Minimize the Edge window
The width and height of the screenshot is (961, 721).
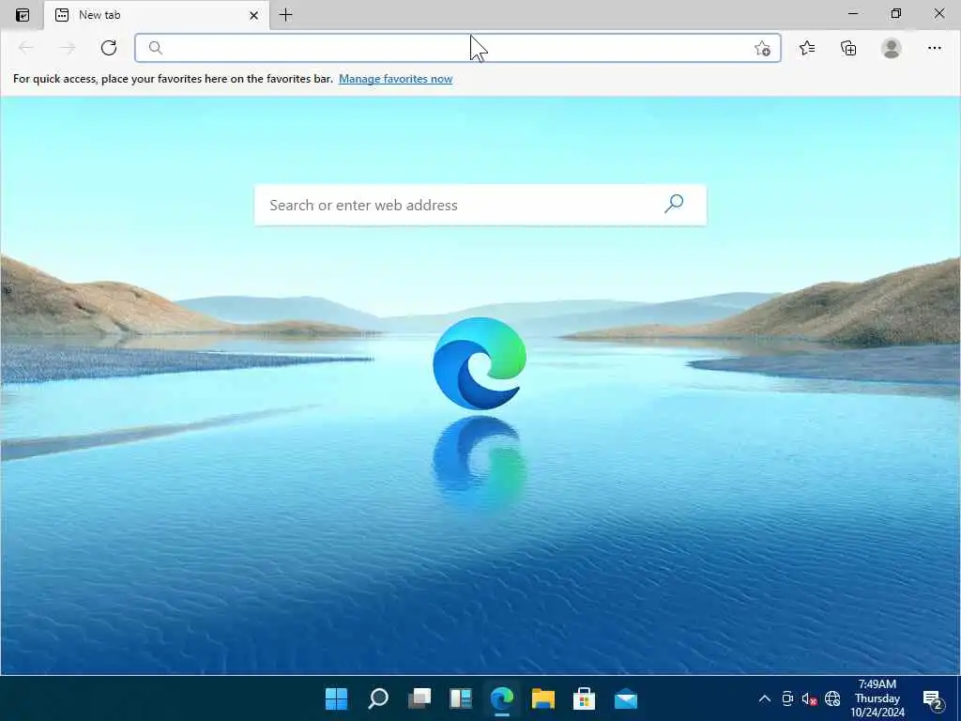tap(853, 13)
